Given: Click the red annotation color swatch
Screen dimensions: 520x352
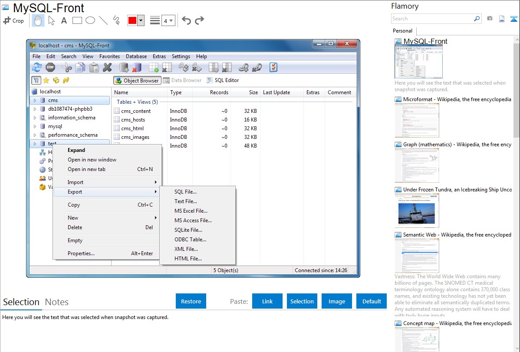Looking at the screenshot, I should 132,20.
